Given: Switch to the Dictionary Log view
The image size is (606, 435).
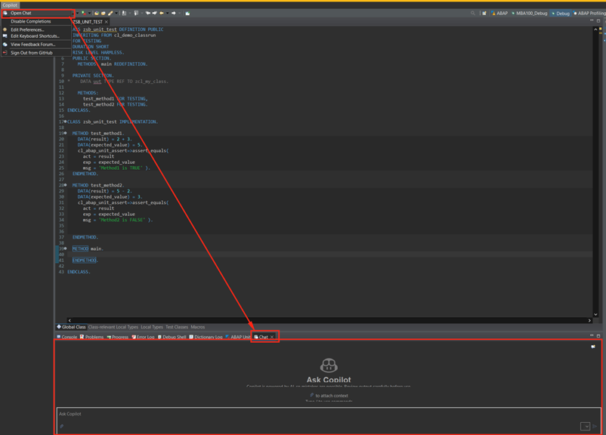Looking at the screenshot, I should [206, 337].
